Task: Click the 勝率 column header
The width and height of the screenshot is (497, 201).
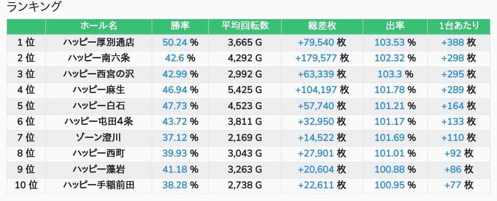Action: (x=180, y=26)
